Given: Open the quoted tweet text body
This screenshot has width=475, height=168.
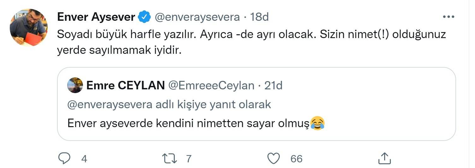Looking at the screenshot, I should [x=187, y=123].
